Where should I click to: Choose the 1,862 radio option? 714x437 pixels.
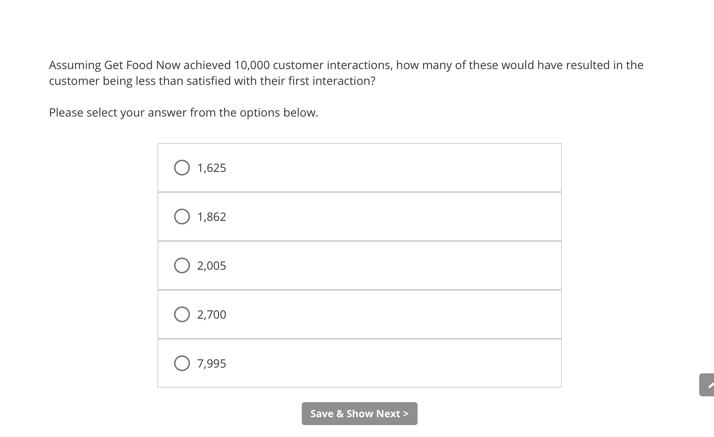[182, 217]
